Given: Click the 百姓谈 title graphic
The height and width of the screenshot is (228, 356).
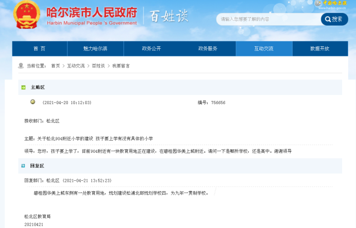Looking at the screenshot, I should pyautogui.click(x=169, y=16).
